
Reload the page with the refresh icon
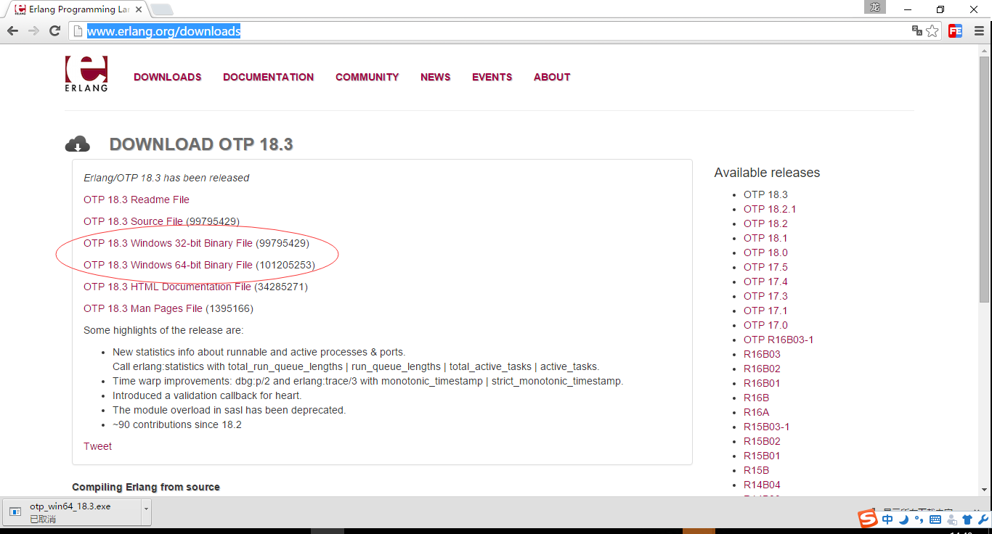pos(54,31)
